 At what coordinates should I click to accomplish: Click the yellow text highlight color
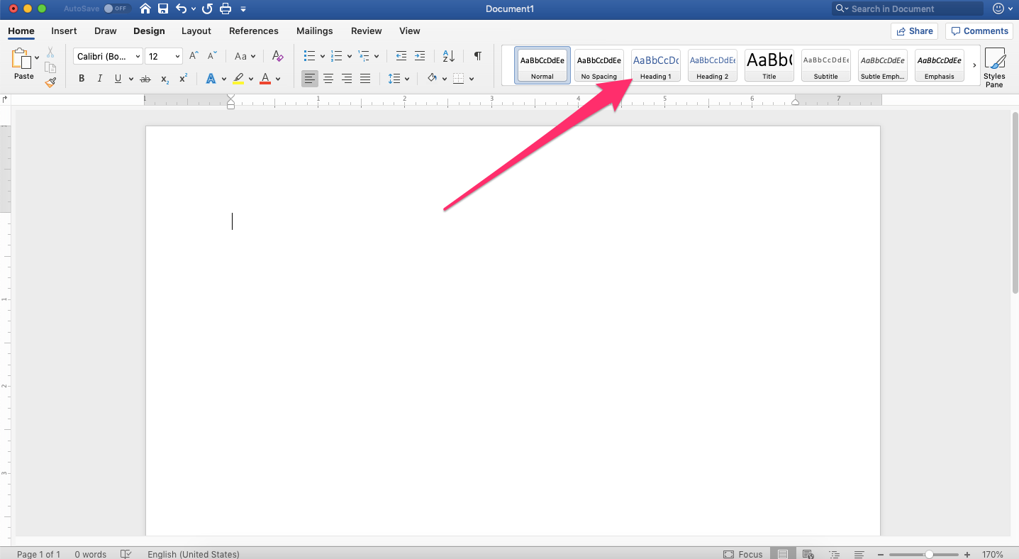click(x=238, y=79)
